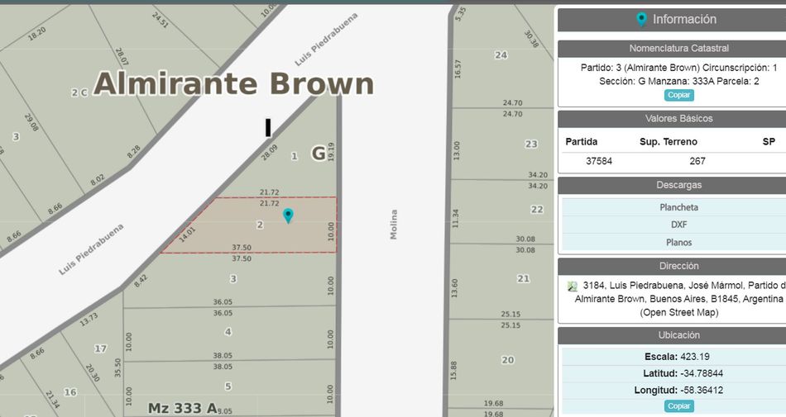Image resolution: width=786 pixels, height=417 pixels.
Task: Select parcel 3 below the highlighted lot
Action: pyautogui.click(x=233, y=279)
